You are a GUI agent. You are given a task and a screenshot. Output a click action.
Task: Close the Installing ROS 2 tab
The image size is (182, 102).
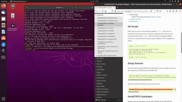pyautogui.click(x=114, y=8)
